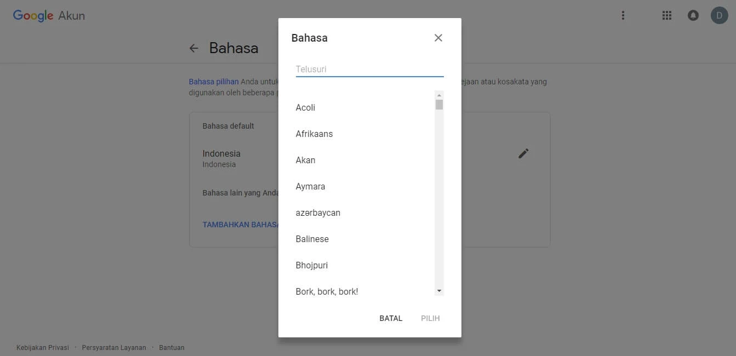Click the back arrow next to Bahasa heading
This screenshot has width=736, height=356.
194,48
